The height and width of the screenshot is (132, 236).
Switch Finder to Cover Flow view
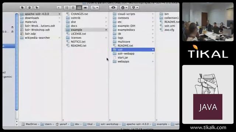click(85, 7)
